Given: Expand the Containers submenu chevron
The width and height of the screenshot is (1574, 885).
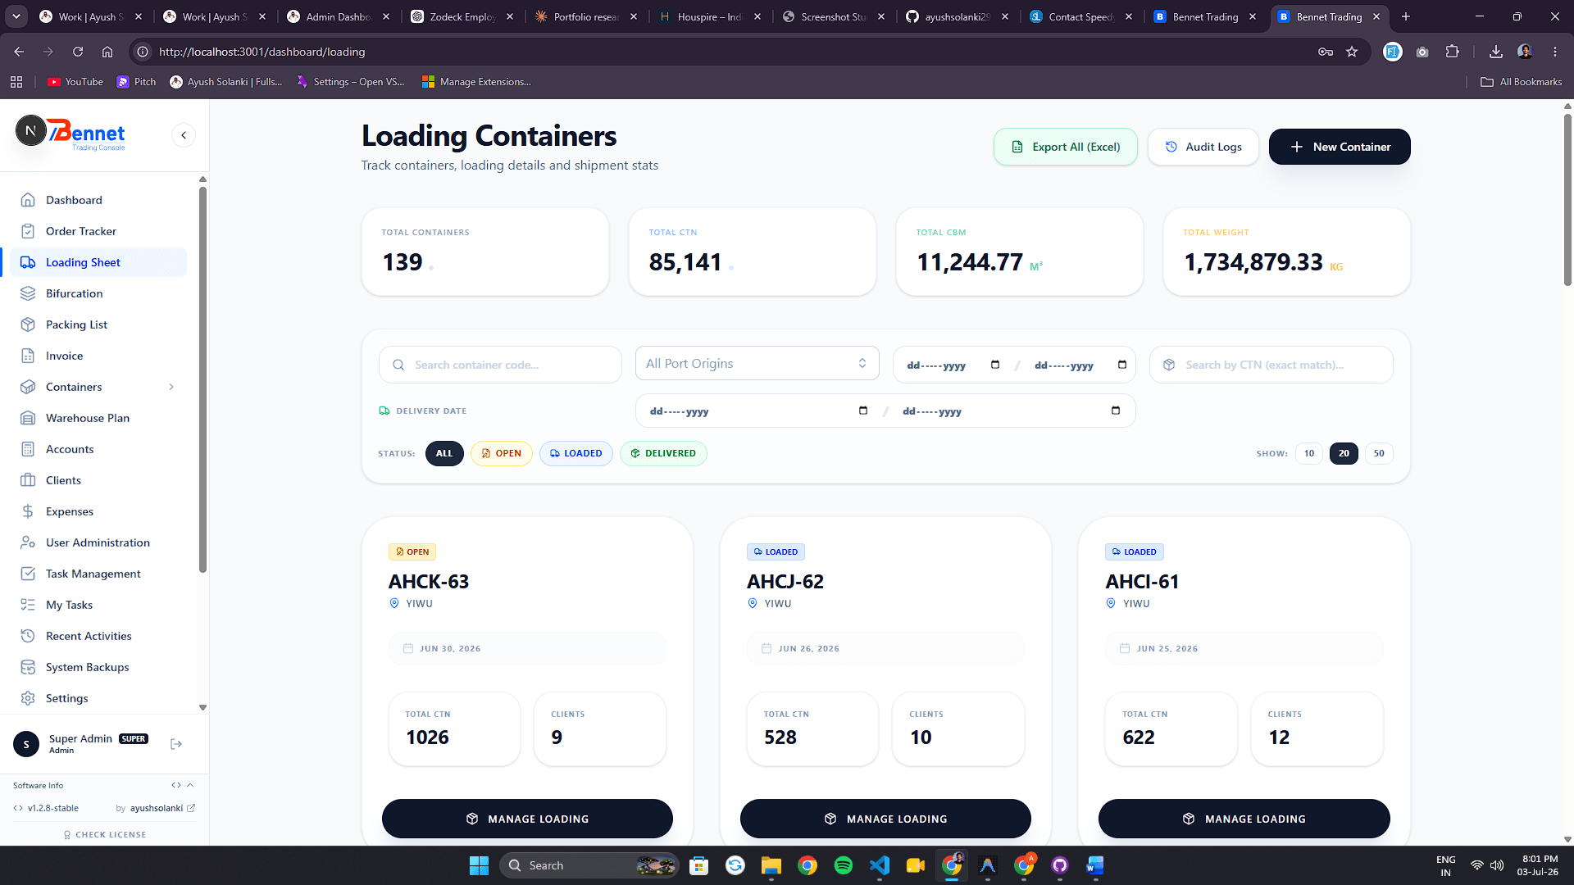Looking at the screenshot, I should [x=171, y=387].
